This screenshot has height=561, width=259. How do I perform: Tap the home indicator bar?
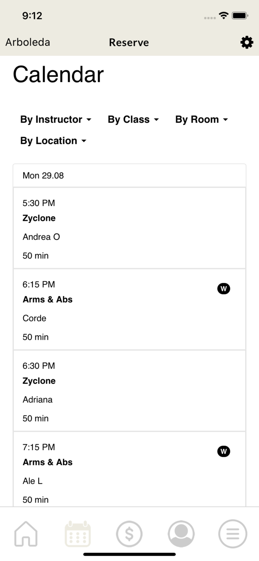pyautogui.click(x=129, y=554)
